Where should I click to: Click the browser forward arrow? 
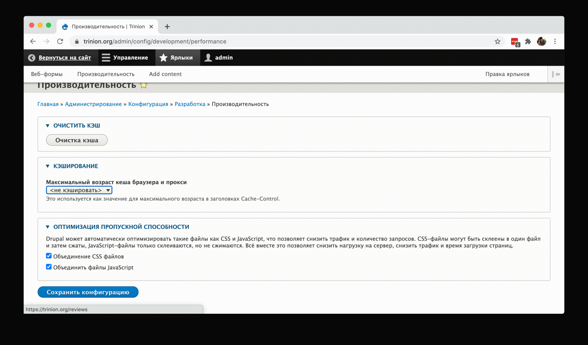tap(46, 41)
